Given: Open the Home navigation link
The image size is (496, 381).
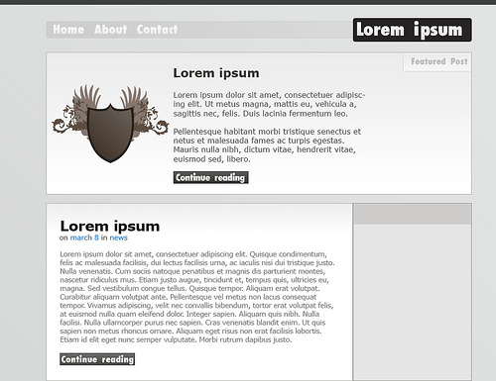Looking at the screenshot, I should (68, 30).
